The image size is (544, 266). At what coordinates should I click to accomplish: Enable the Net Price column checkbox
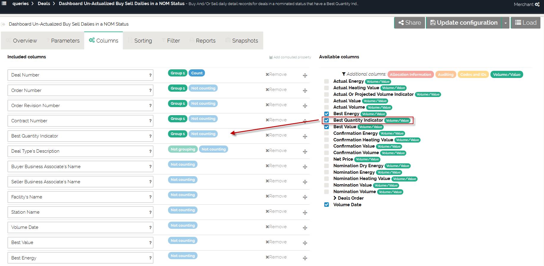coord(327,159)
